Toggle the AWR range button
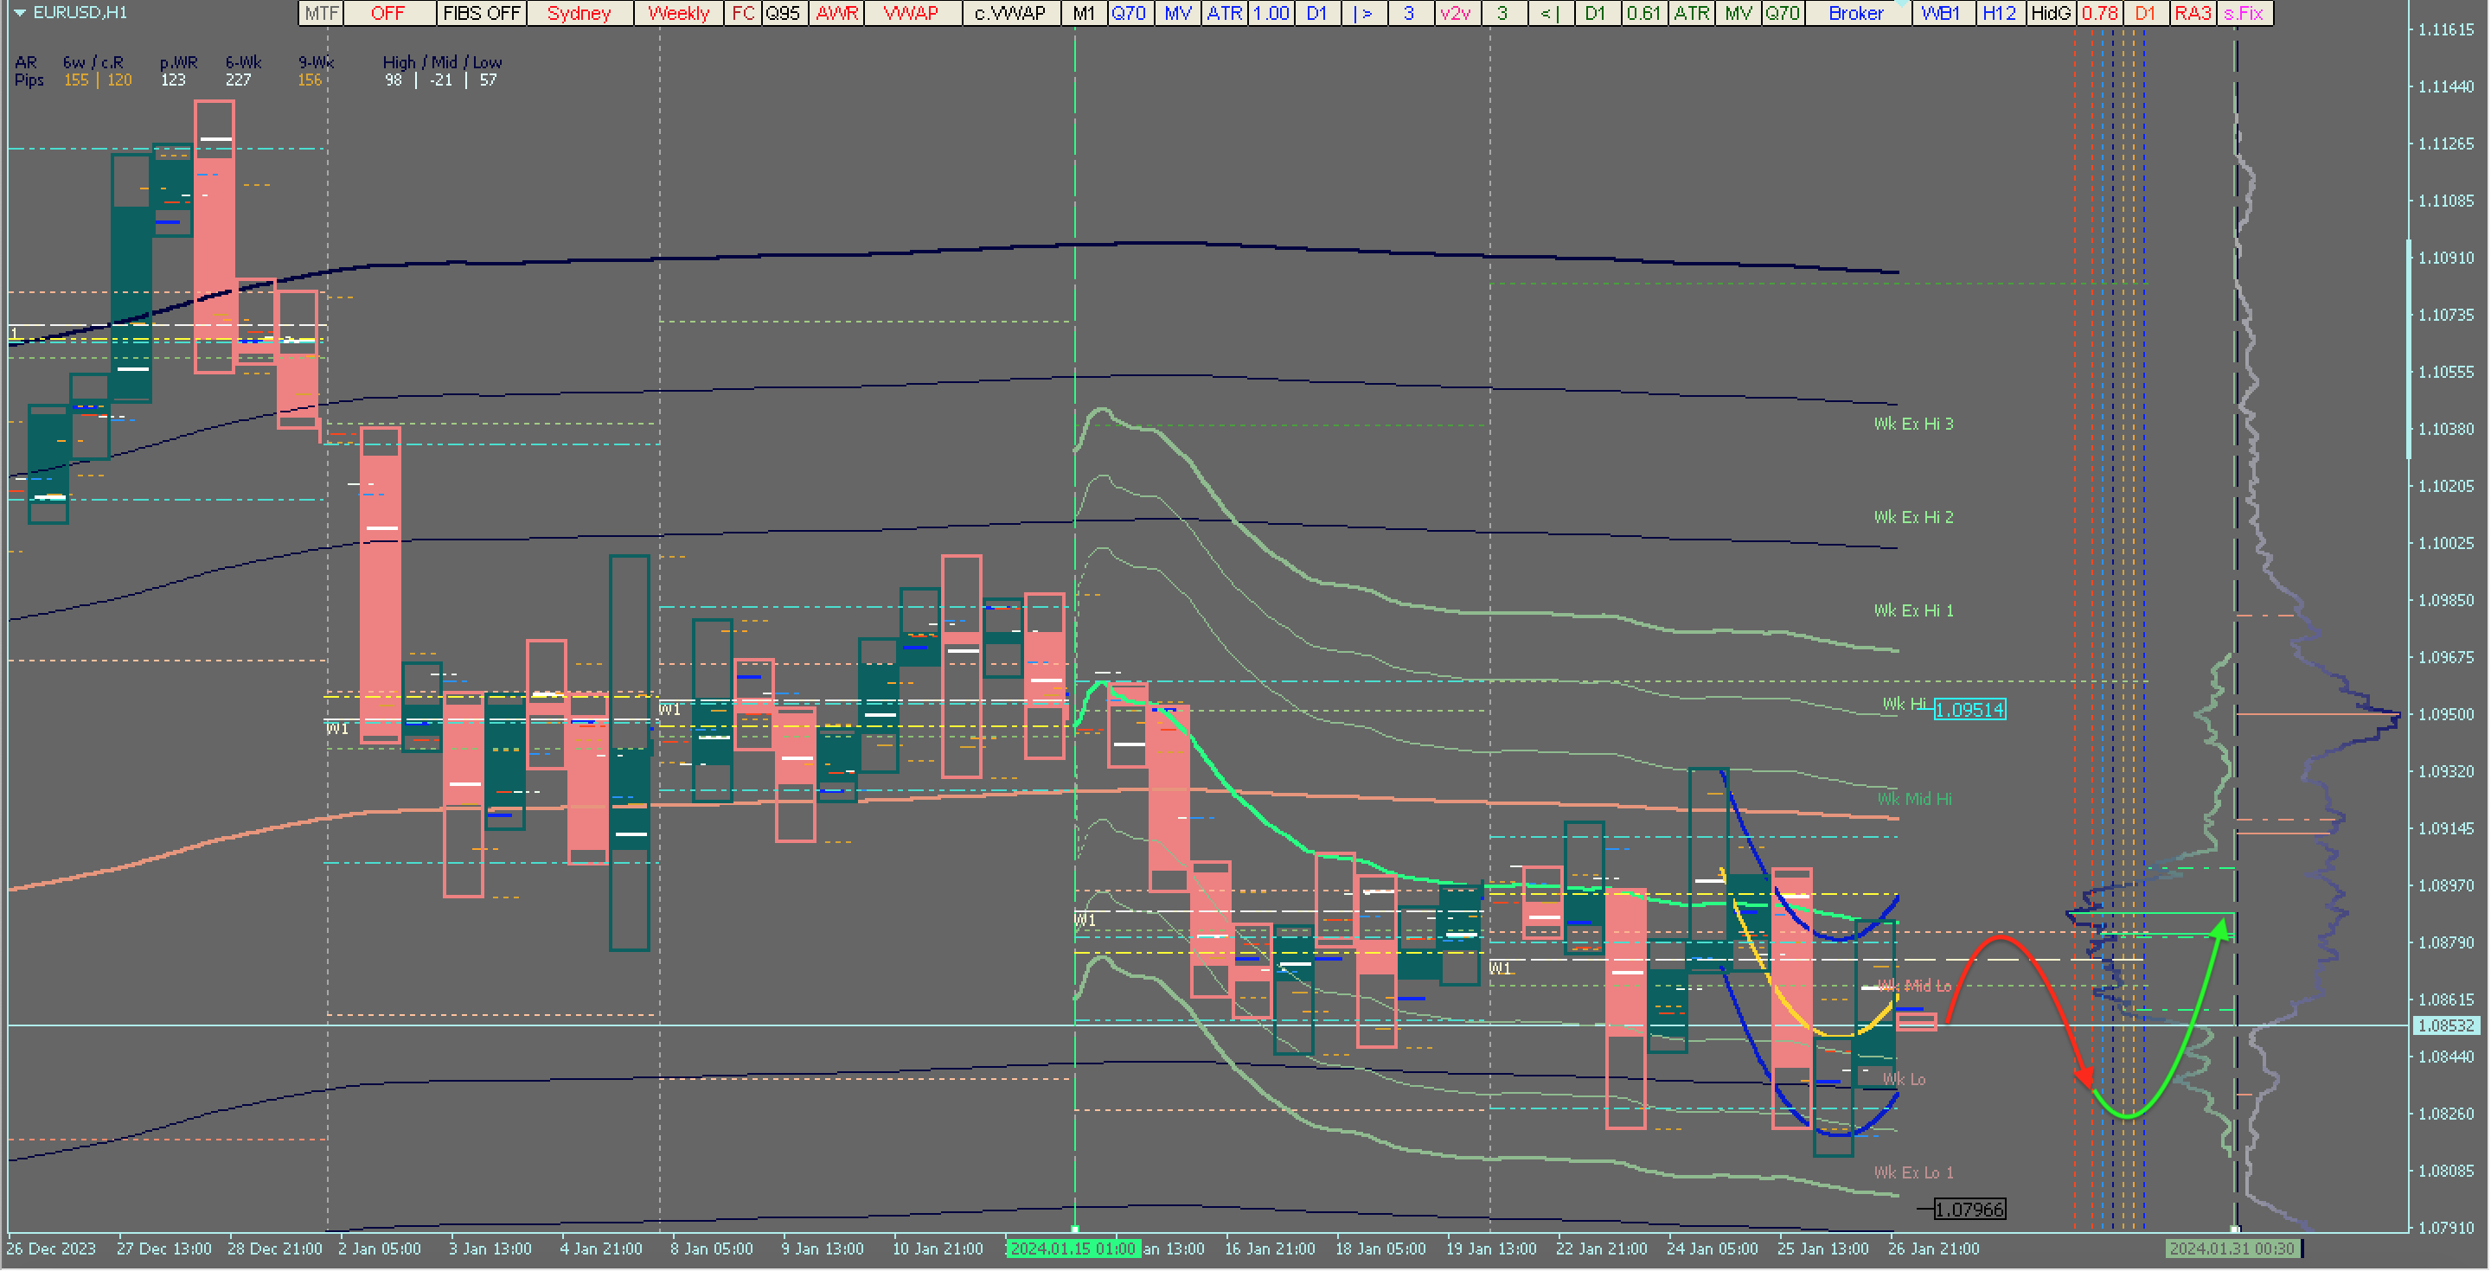The image size is (2491, 1271). [x=836, y=14]
